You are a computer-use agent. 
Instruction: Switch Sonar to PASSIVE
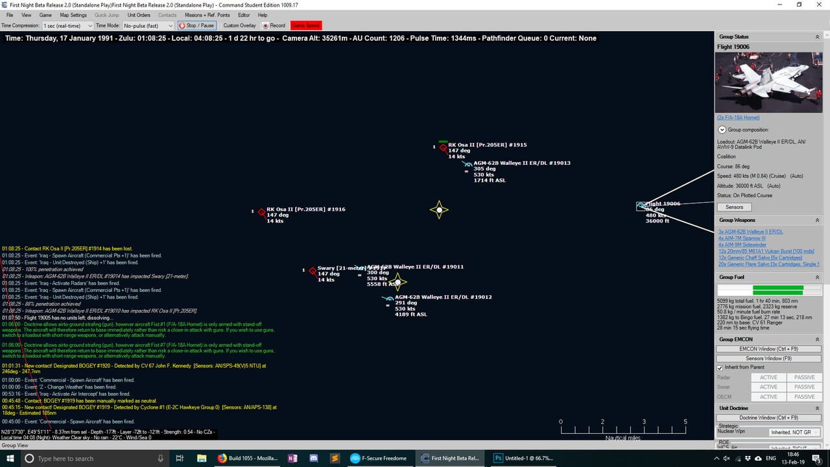coord(804,387)
